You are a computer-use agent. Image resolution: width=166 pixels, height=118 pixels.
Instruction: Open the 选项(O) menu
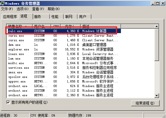coord(22,9)
